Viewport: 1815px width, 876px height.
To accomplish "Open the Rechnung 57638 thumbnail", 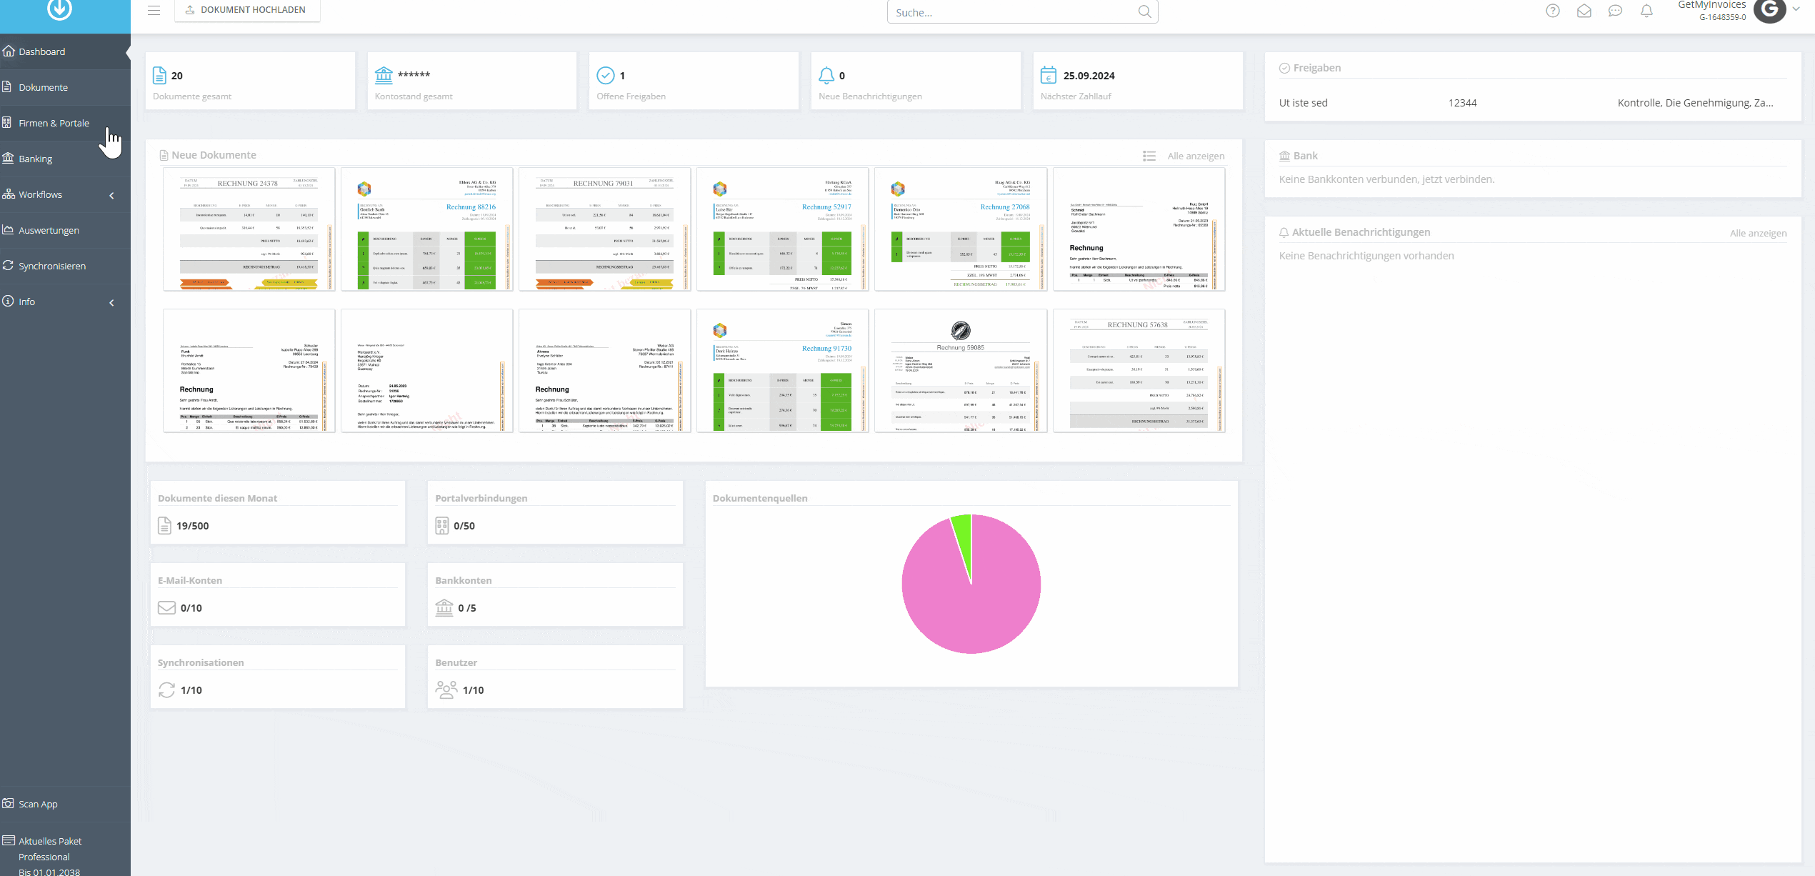I will coord(1139,371).
